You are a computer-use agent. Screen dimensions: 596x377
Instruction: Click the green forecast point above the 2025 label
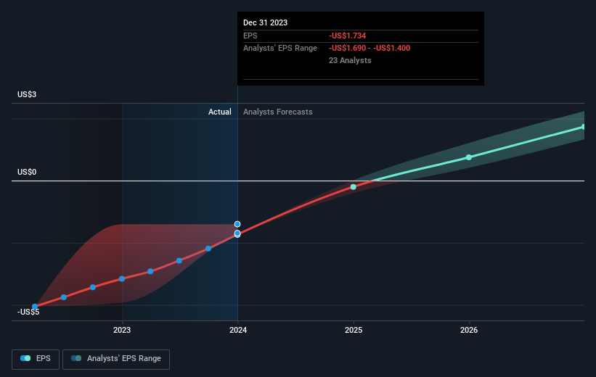[354, 187]
